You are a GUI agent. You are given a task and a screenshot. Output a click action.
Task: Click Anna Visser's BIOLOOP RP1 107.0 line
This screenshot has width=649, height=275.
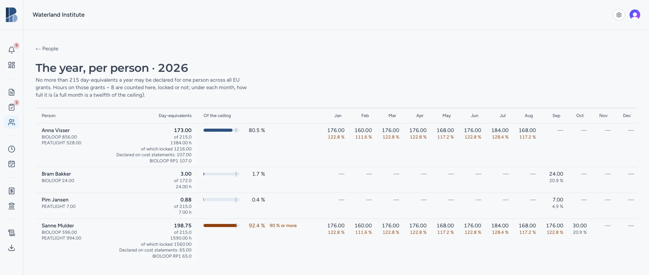pyautogui.click(x=170, y=161)
